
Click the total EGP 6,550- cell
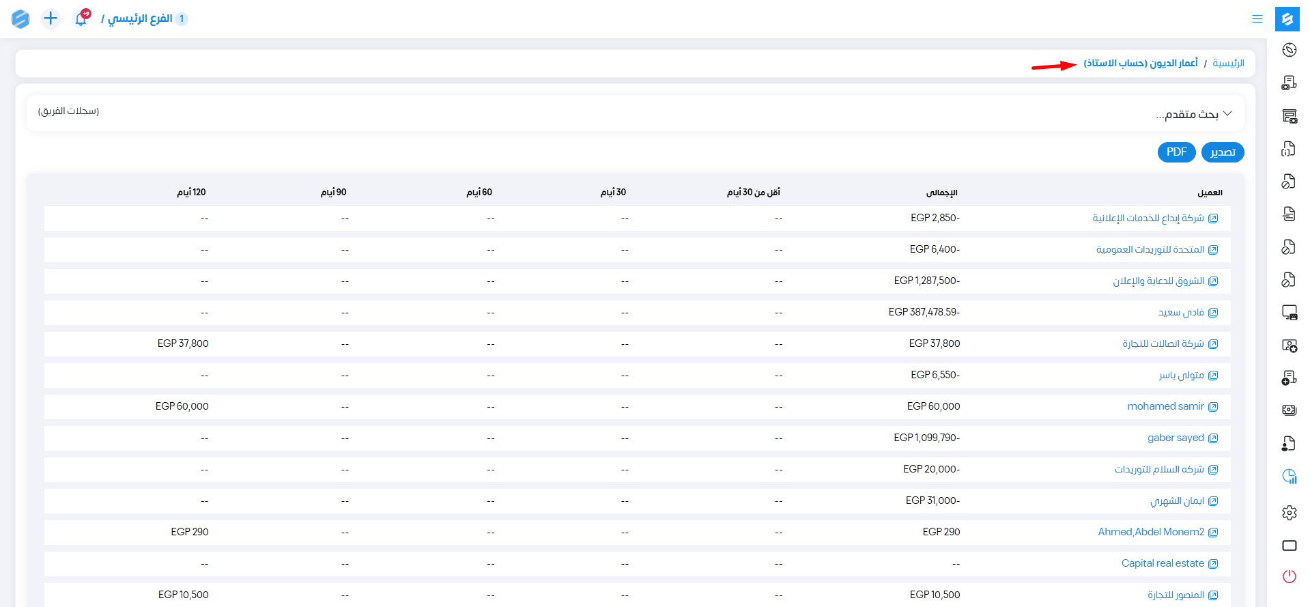(x=935, y=376)
